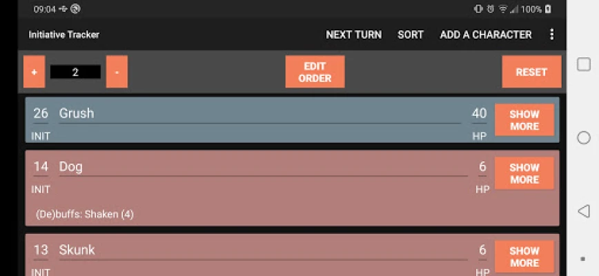Edit the Grush character name field
Viewport: 599px width, 276px height.
click(259, 114)
